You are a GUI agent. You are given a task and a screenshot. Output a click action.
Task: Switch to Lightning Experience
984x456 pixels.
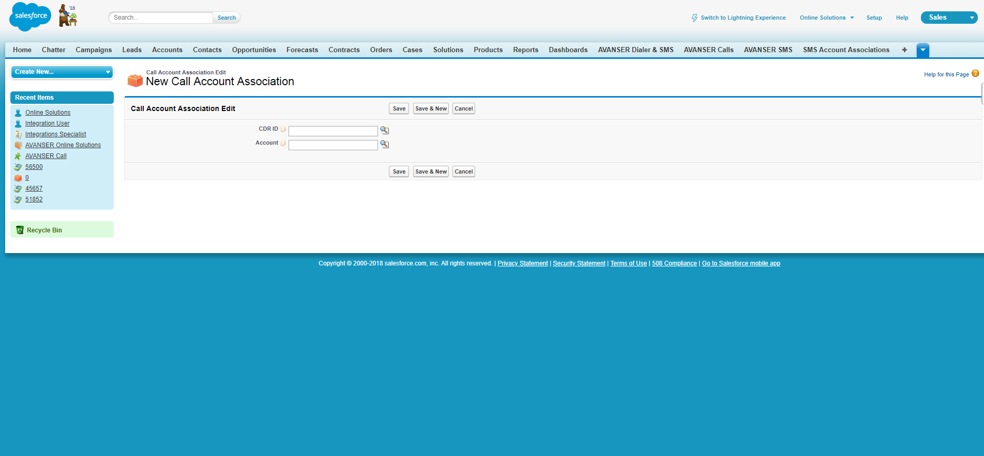(x=743, y=18)
